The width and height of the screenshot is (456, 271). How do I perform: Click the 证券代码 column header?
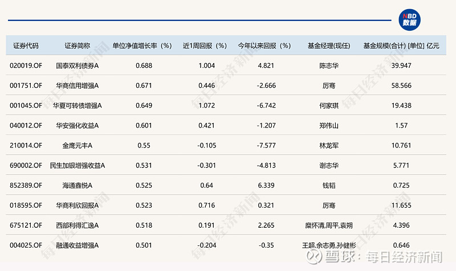[26, 46]
